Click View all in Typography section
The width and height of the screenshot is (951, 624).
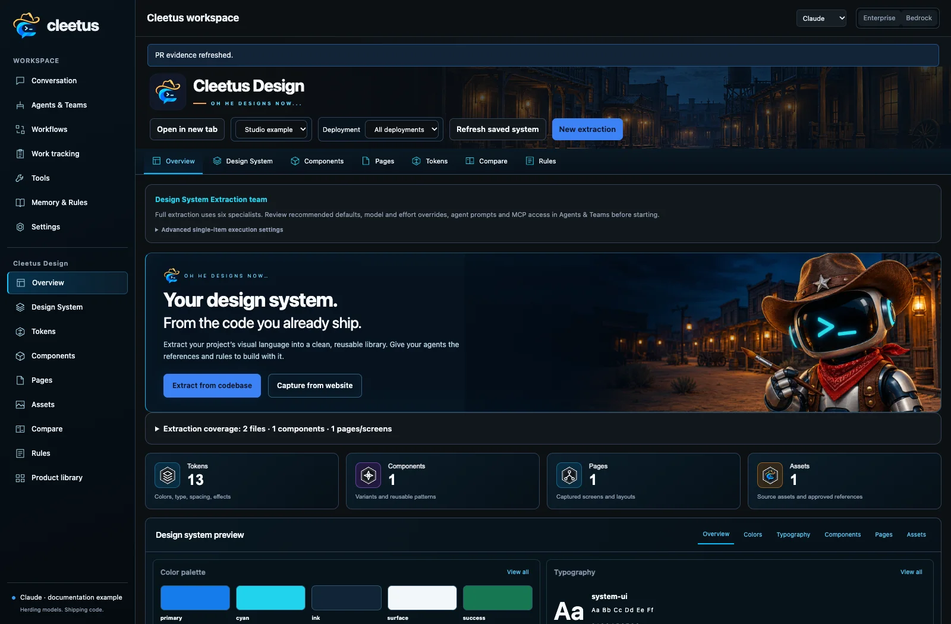911,572
